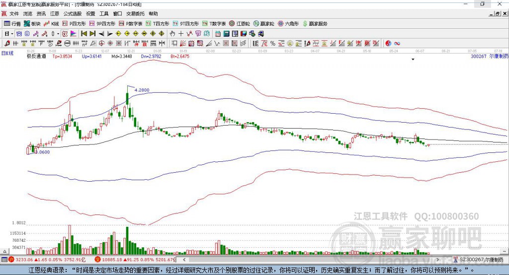Open the P数字表 tool
Screen dimensions: 509x275
pos(131,24)
